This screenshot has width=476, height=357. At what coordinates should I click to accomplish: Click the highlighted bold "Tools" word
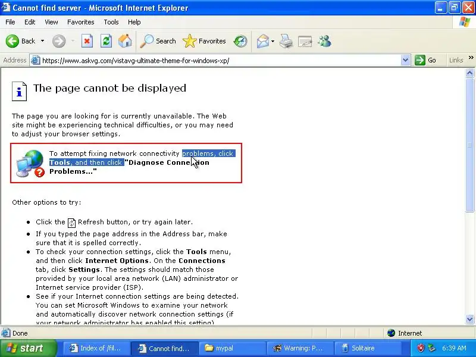[60, 162]
